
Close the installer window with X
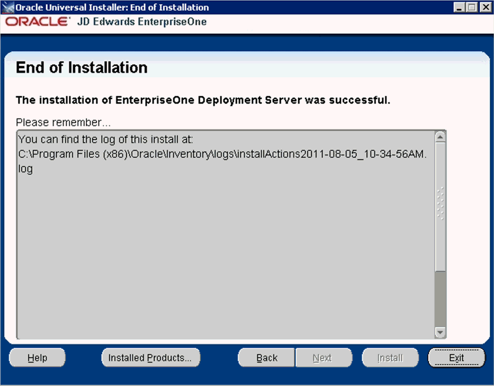tap(486, 7)
